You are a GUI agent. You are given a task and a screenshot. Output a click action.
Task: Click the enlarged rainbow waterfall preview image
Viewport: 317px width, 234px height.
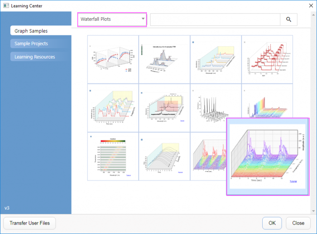click(x=265, y=154)
